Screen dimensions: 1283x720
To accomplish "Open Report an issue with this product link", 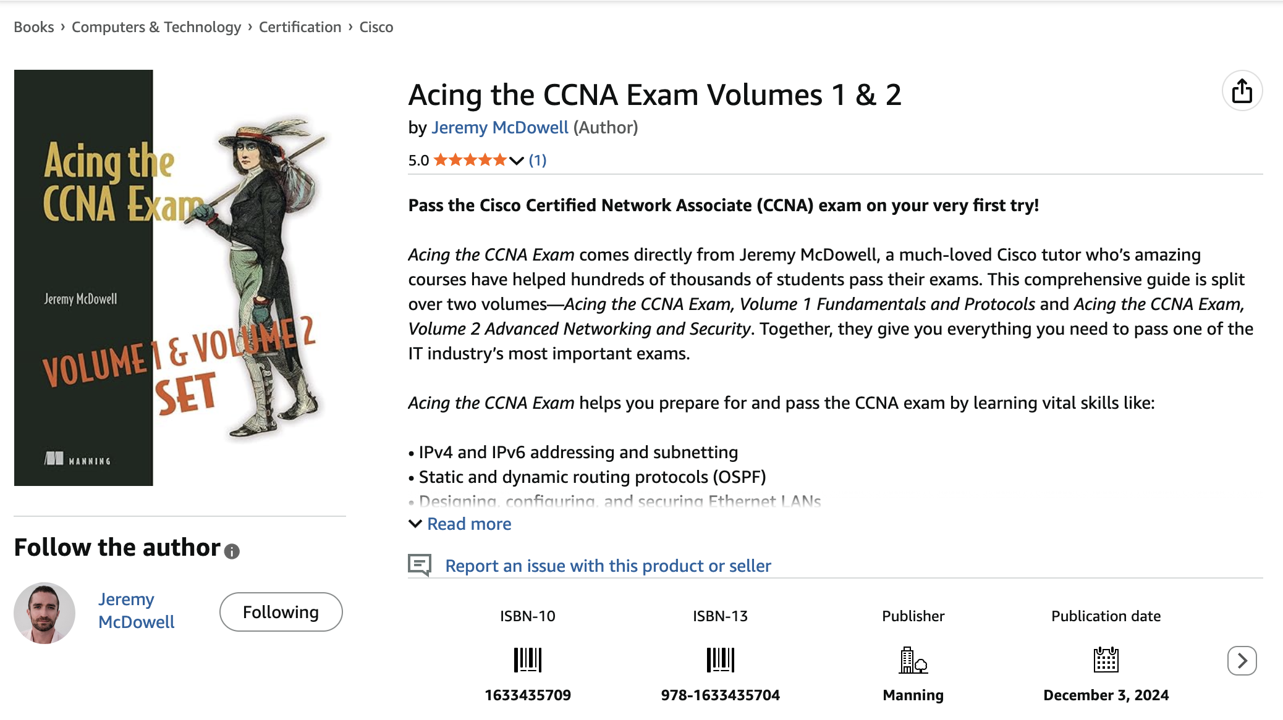I will [608, 566].
